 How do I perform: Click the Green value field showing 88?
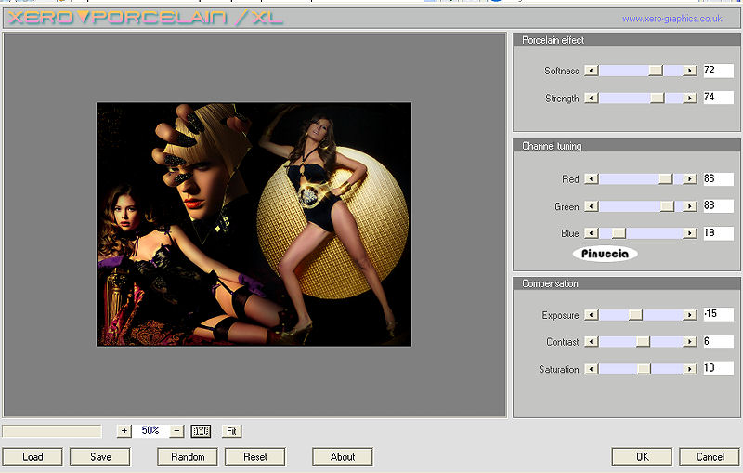pyautogui.click(x=718, y=205)
